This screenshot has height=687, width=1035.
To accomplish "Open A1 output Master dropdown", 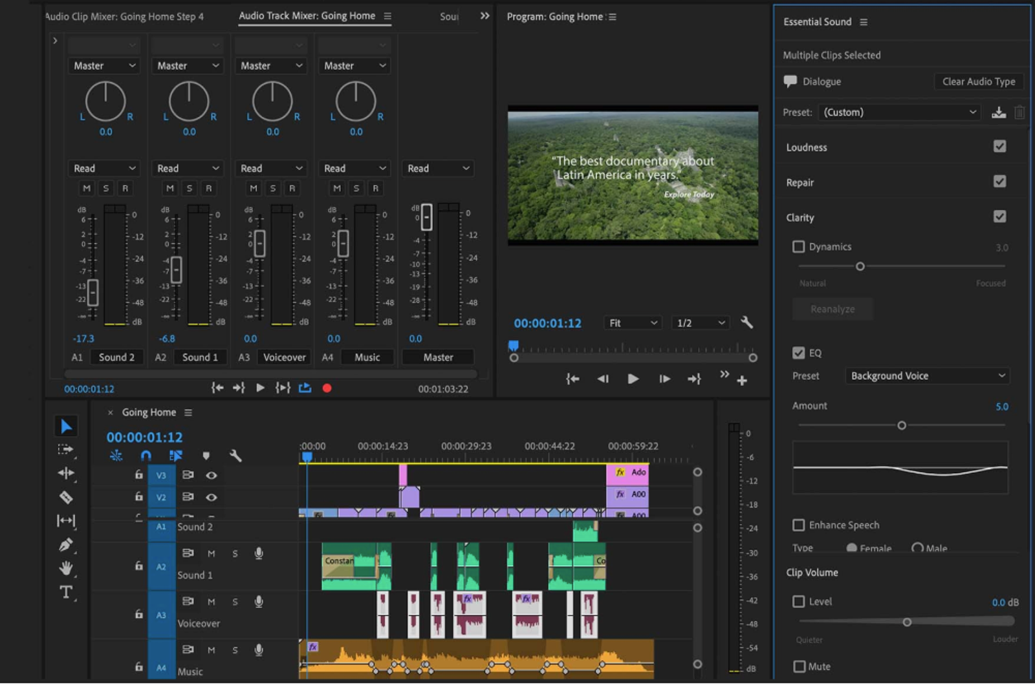I will [104, 66].
